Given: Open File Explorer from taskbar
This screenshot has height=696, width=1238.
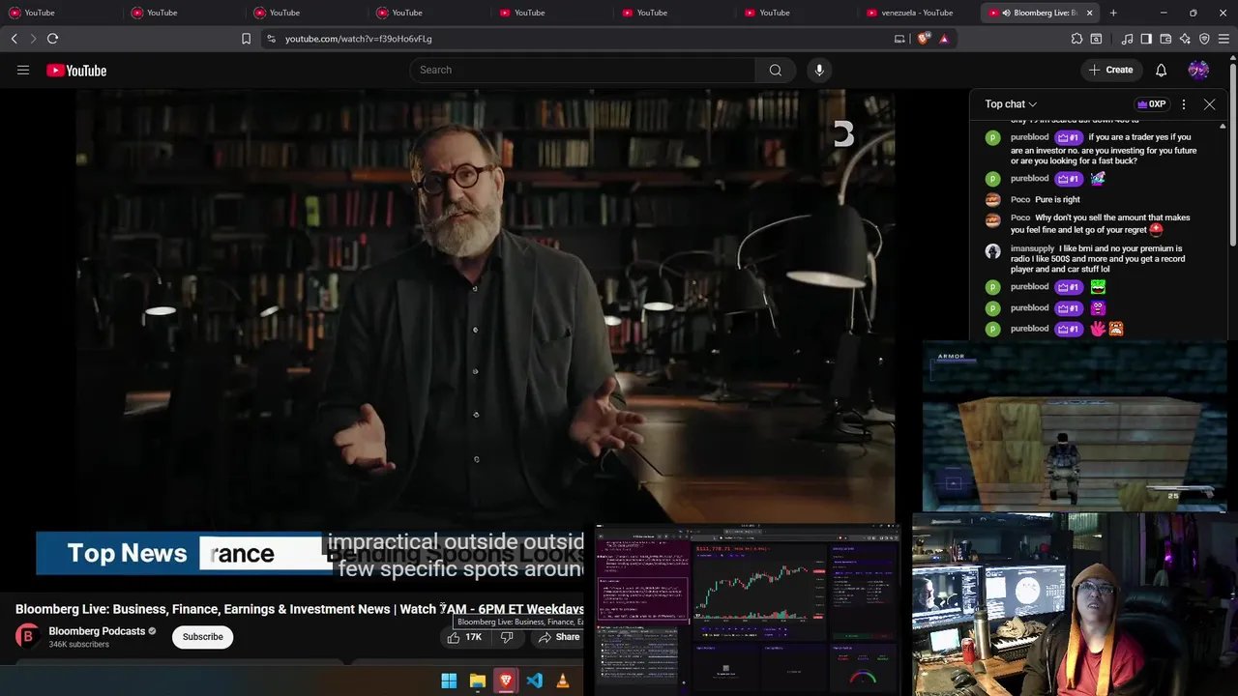Looking at the screenshot, I should coord(477,681).
